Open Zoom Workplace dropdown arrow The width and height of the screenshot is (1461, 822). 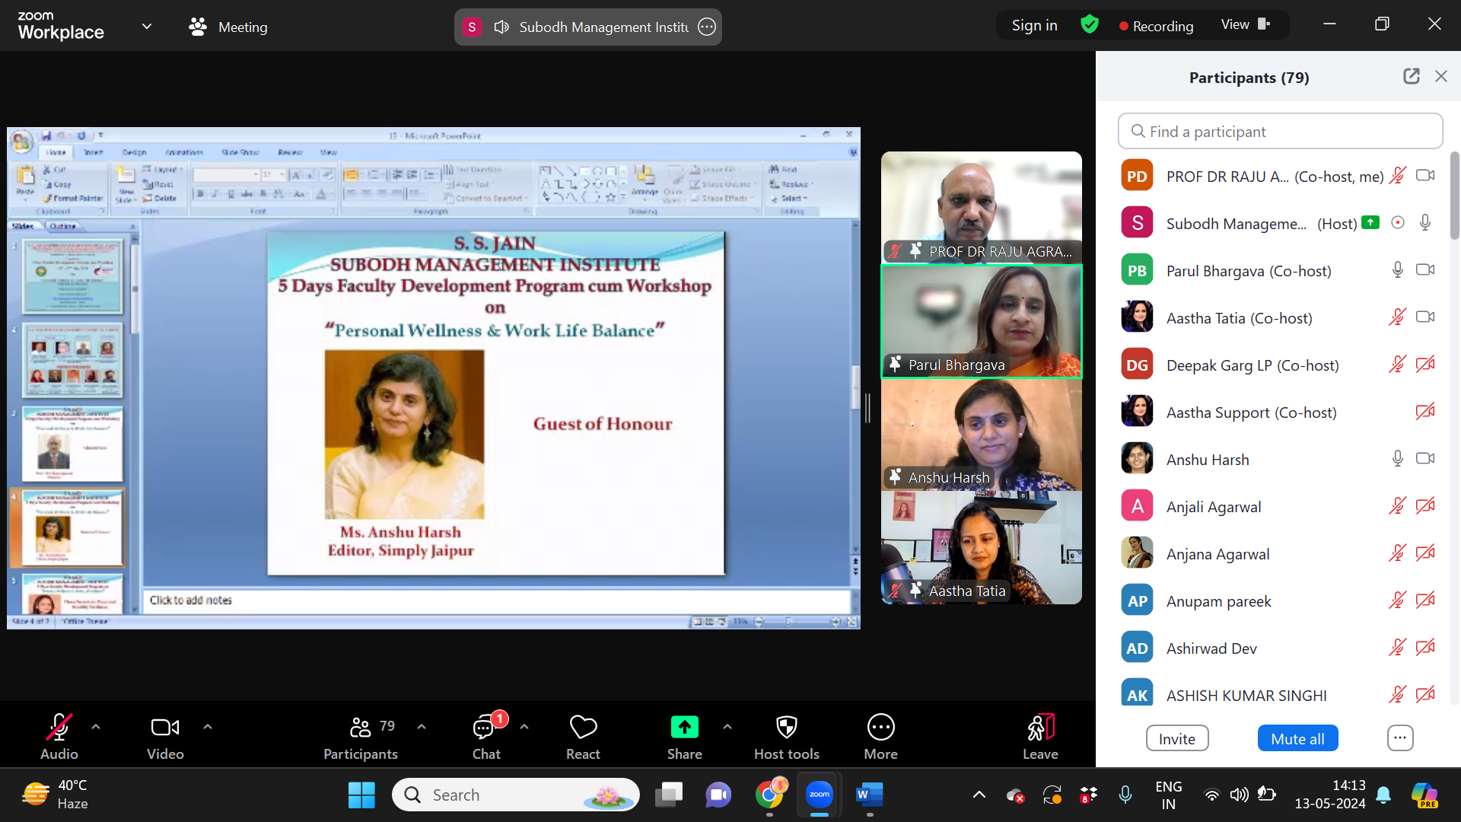147,27
